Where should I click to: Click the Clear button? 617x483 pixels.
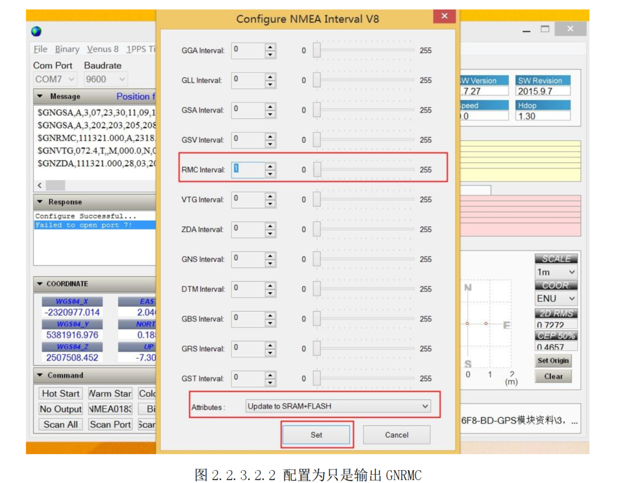tap(553, 376)
